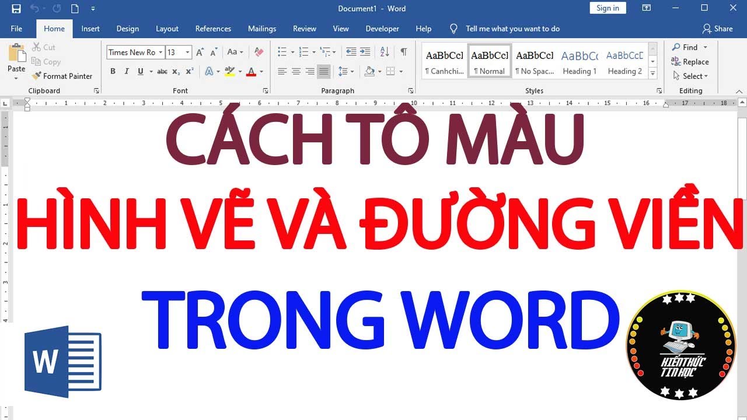Toggle Align Left for the paragraph
This screenshot has height=420, width=747.
(x=282, y=71)
